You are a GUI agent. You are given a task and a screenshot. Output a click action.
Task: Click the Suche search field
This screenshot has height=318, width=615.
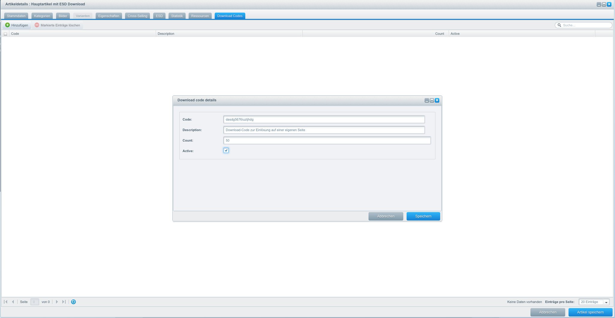583,25
